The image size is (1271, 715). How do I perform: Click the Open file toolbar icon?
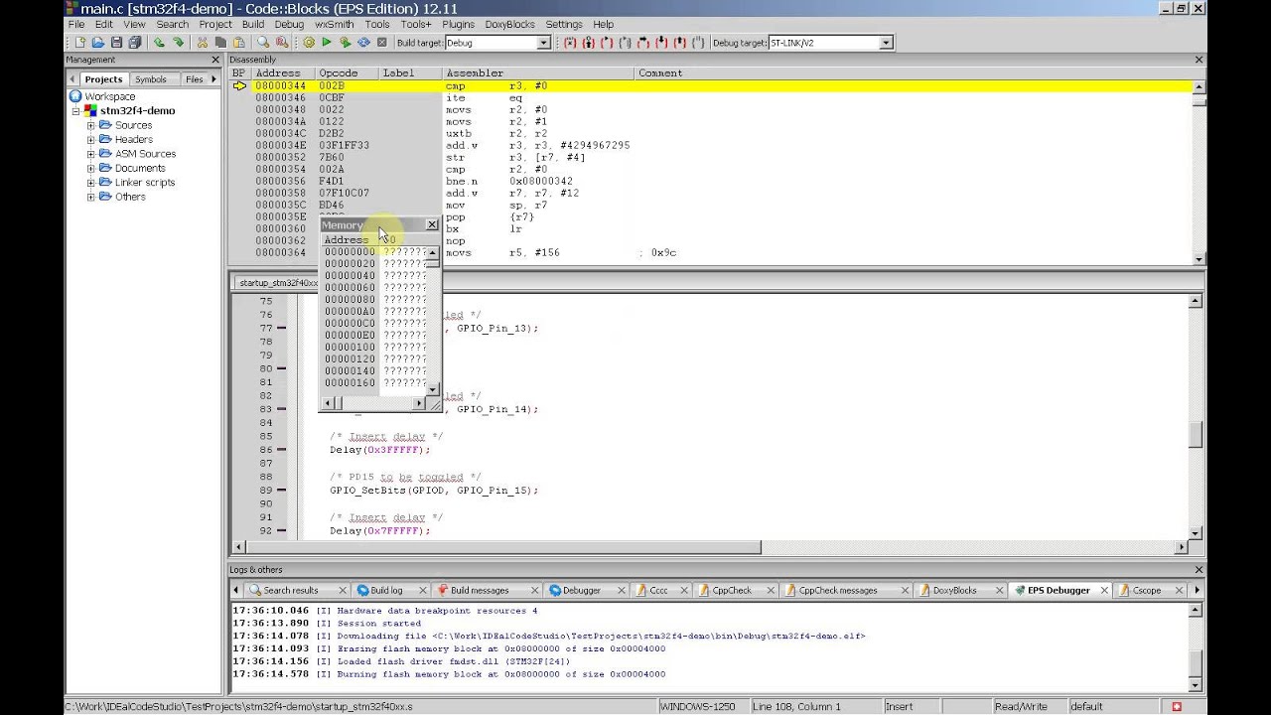(98, 43)
